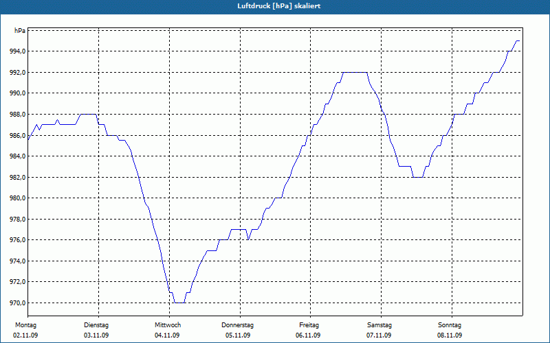
Task: Click the 972,0 axis value
Action: (18, 282)
